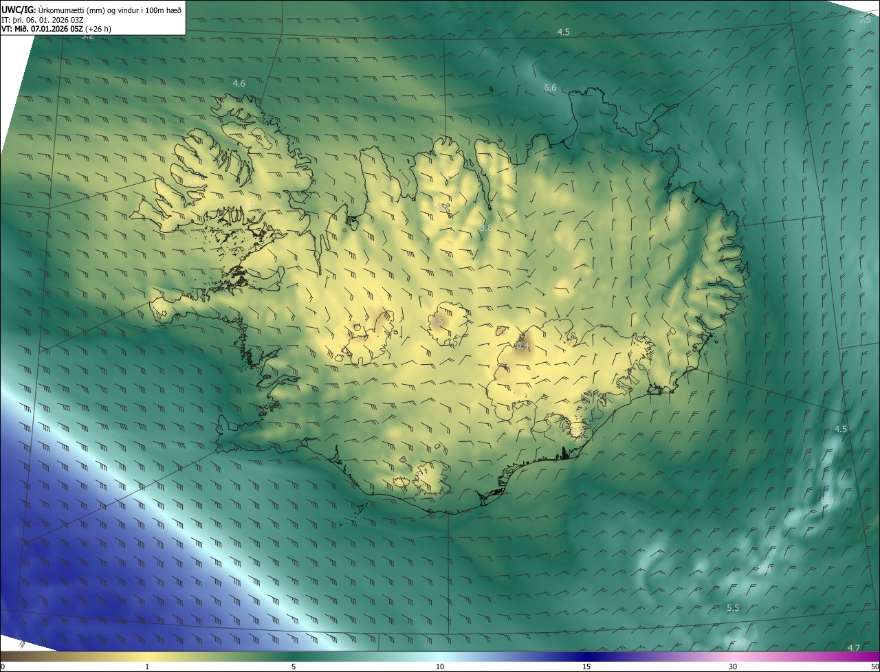This screenshot has height=672, width=880.
Task: Click the "Úrkomumætti (mm) og vindur í 100m hæð" text
Action: (x=109, y=10)
